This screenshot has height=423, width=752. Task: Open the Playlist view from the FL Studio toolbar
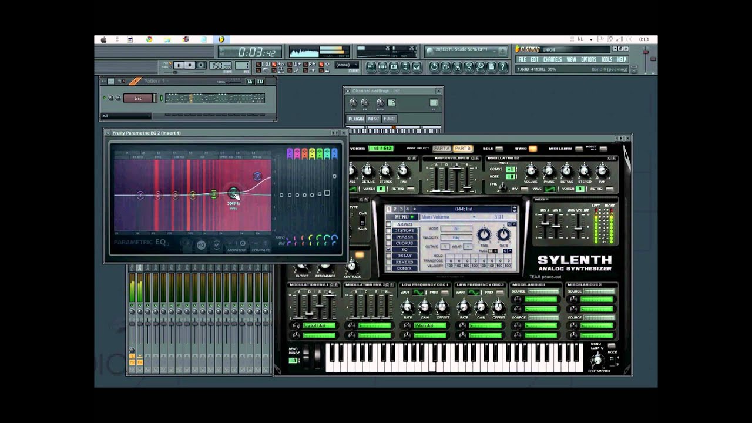pyautogui.click(x=371, y=67)
